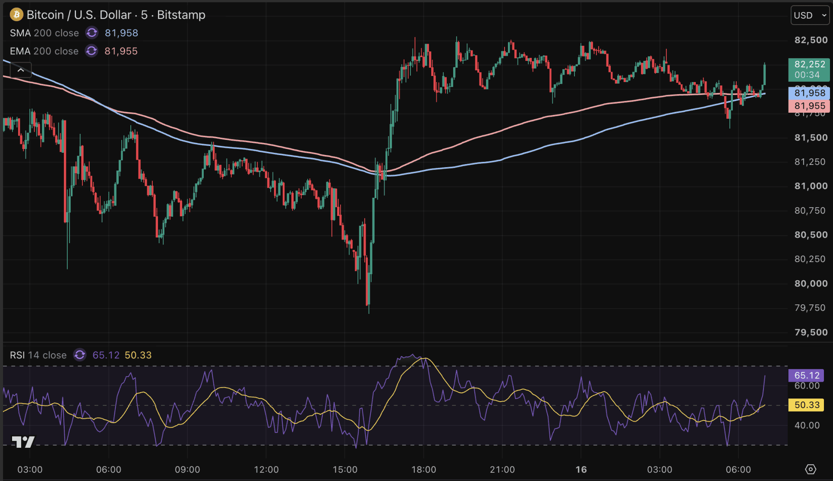Open the USD currency dropdown
The width and height of the screenshot is (833, 481).
(810, 15)
